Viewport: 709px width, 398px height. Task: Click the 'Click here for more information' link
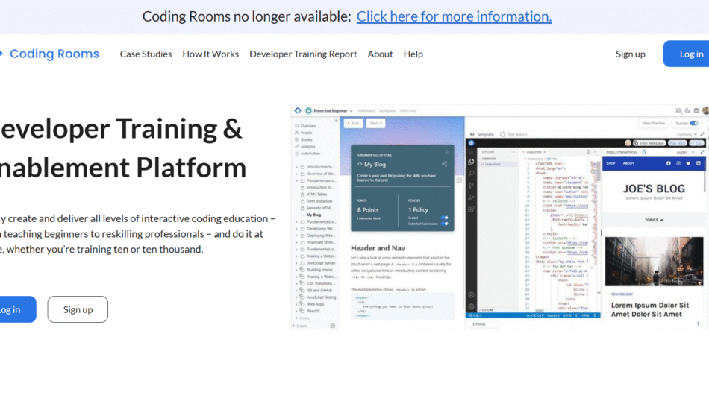pyautogui.click(x=454, y=16)
